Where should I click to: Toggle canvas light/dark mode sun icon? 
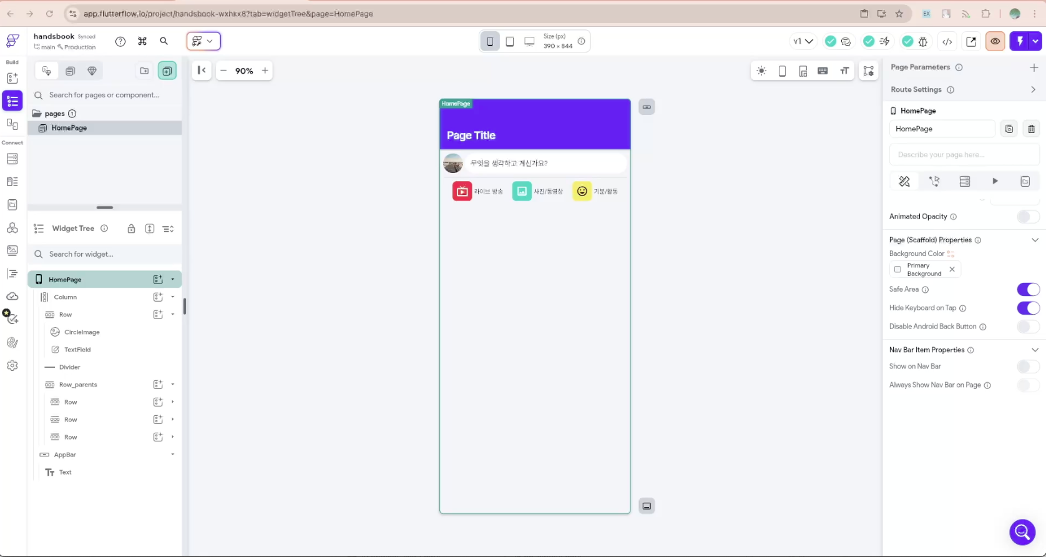point(761,71)
